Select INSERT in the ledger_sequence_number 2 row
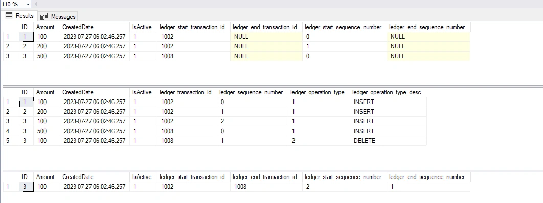The width and height of the screenshot is (543, 203). [x=388, y=121]
